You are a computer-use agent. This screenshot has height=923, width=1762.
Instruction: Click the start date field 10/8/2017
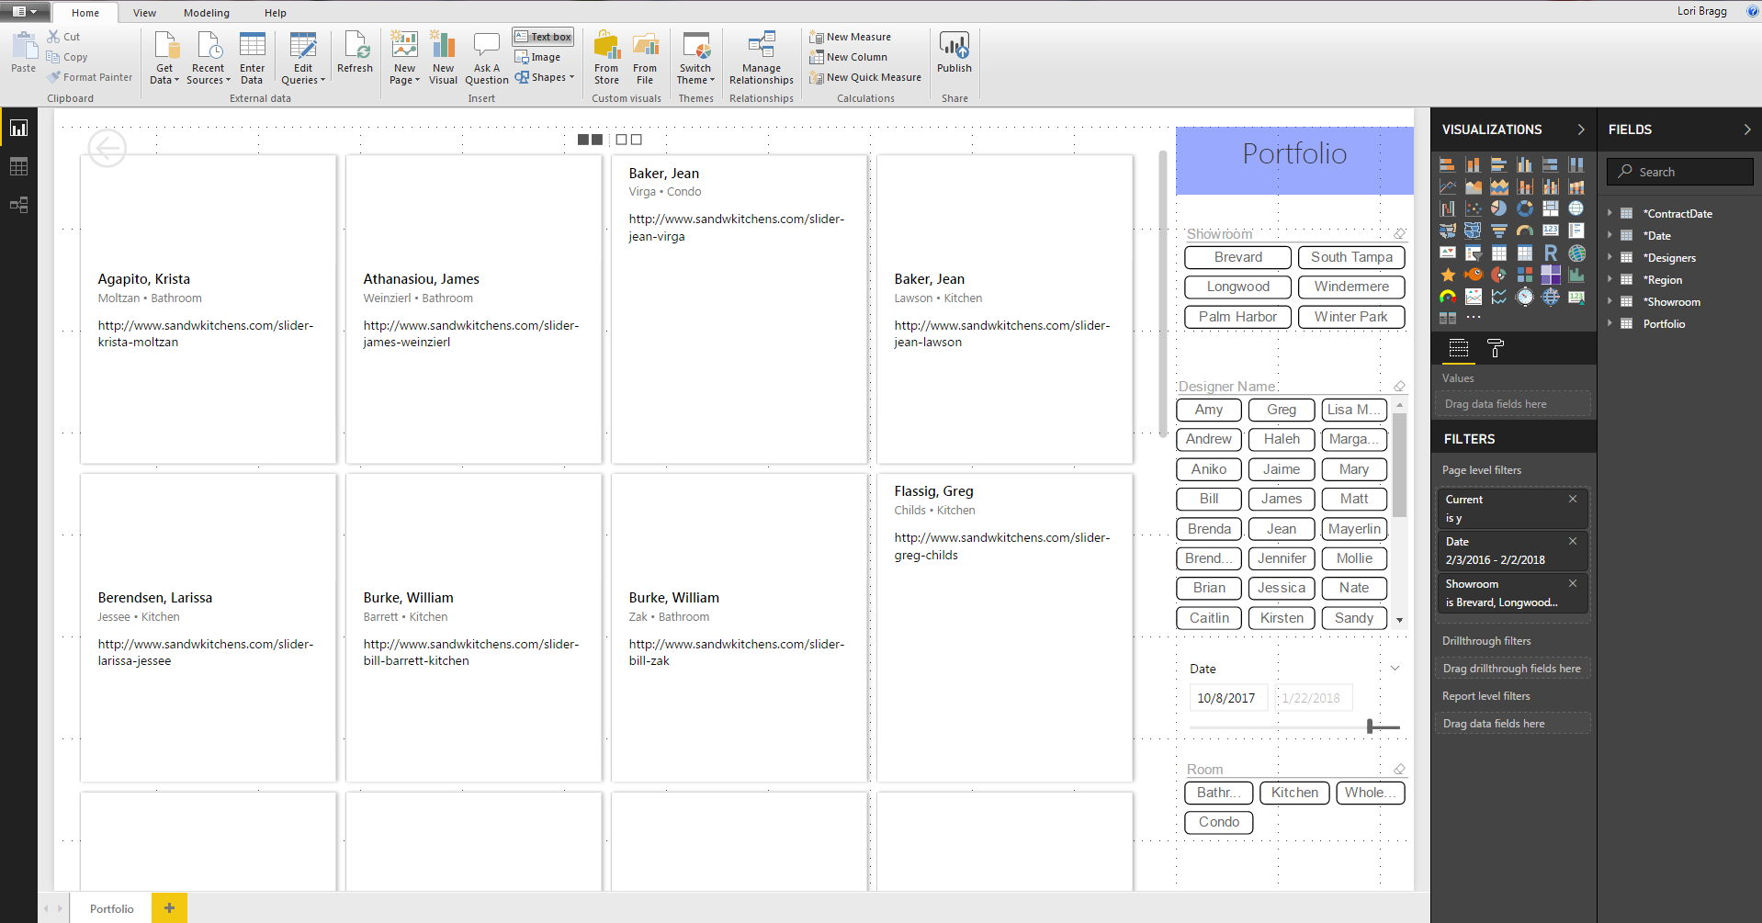click(1227, 698)
